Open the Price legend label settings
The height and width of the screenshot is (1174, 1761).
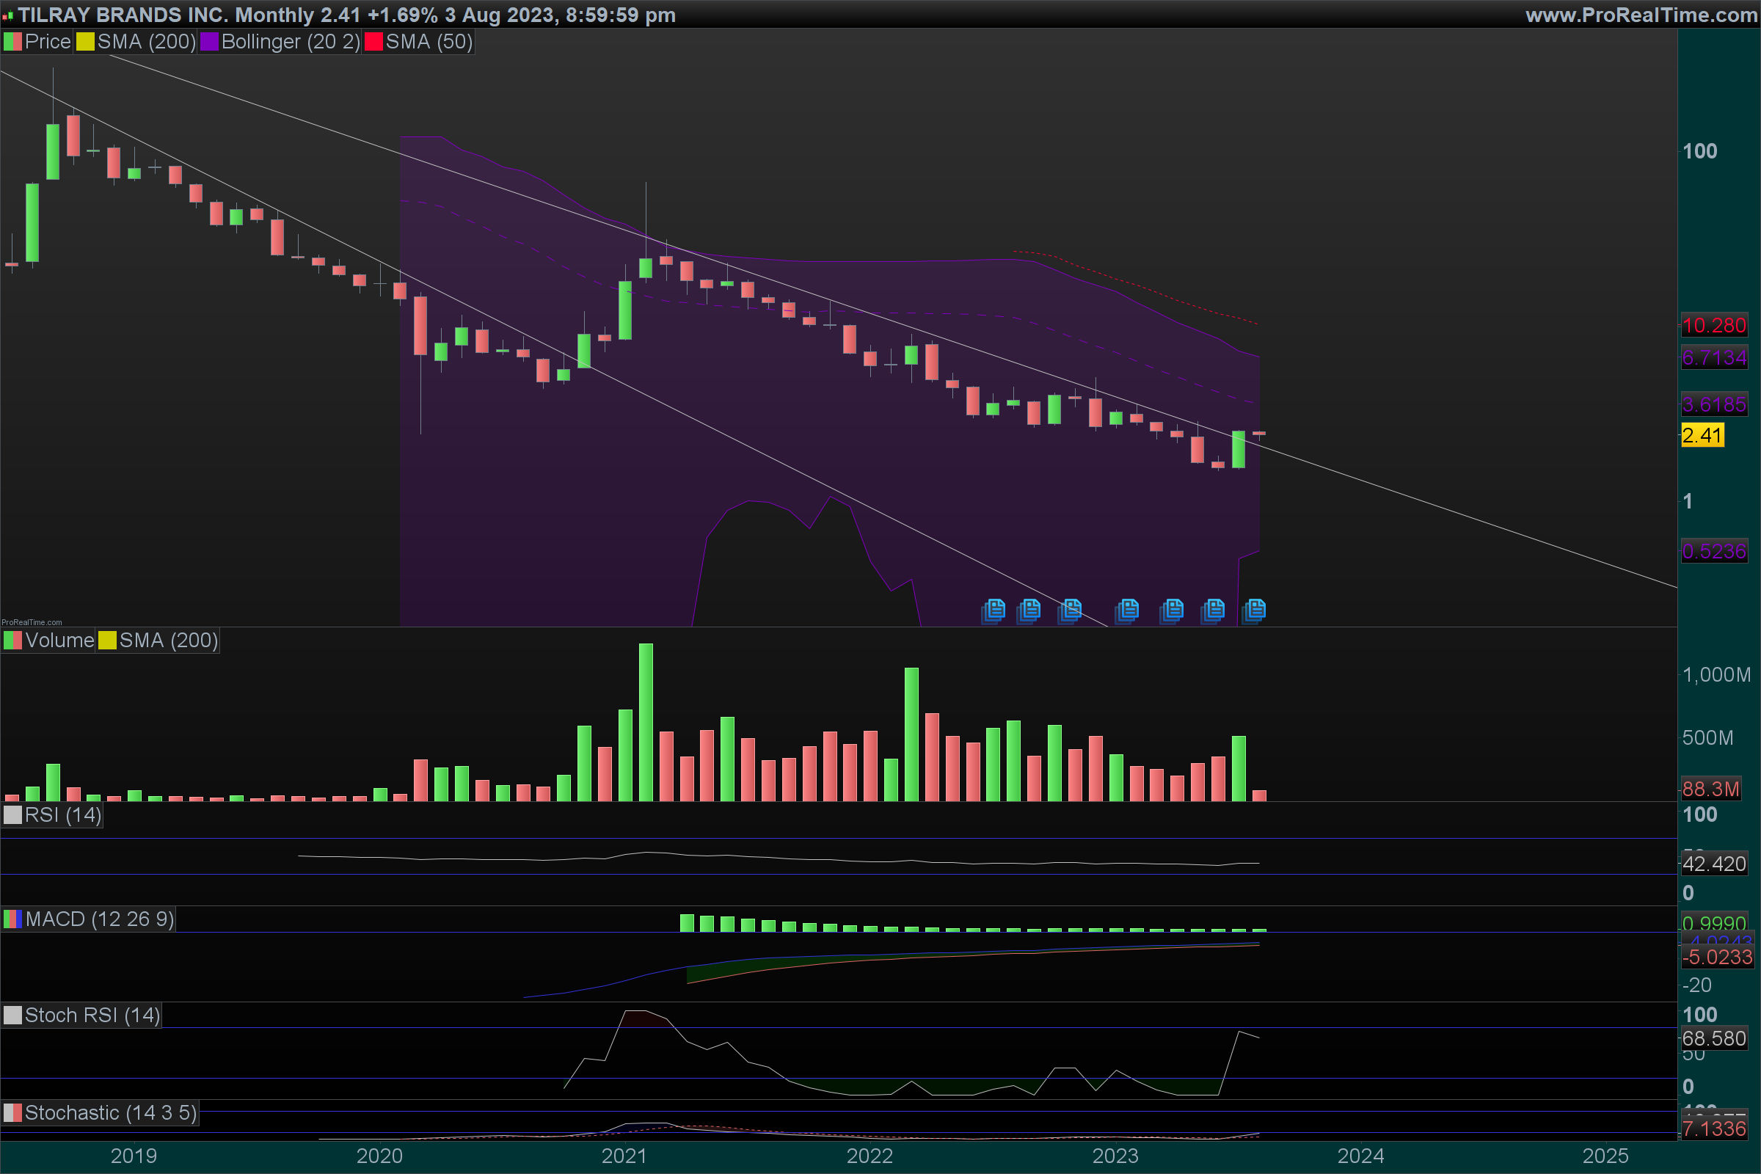46,42
